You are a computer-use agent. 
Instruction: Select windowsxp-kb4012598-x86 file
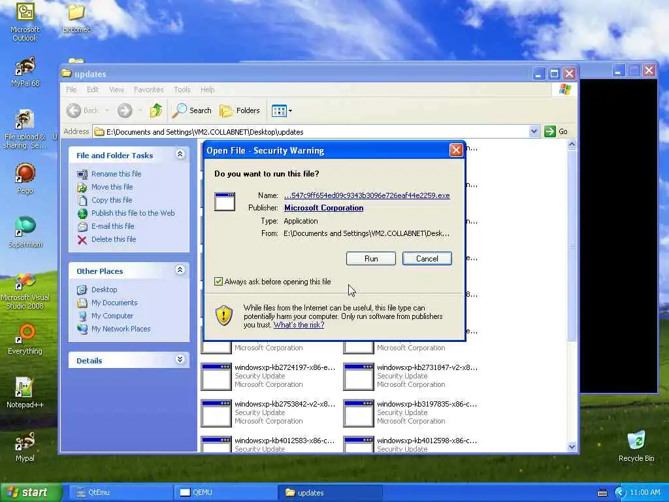point(411,444)
